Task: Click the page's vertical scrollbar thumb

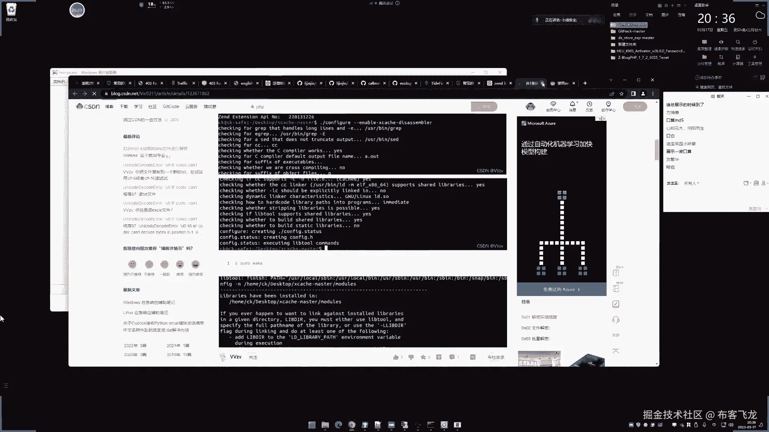Action: point(656,150)
